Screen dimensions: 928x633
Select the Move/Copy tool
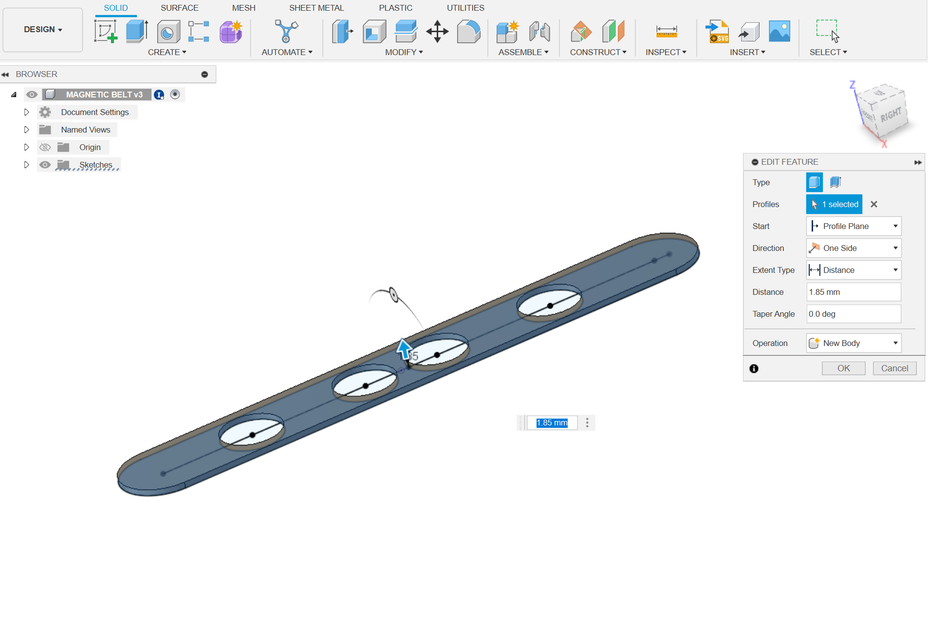point(437,31)
